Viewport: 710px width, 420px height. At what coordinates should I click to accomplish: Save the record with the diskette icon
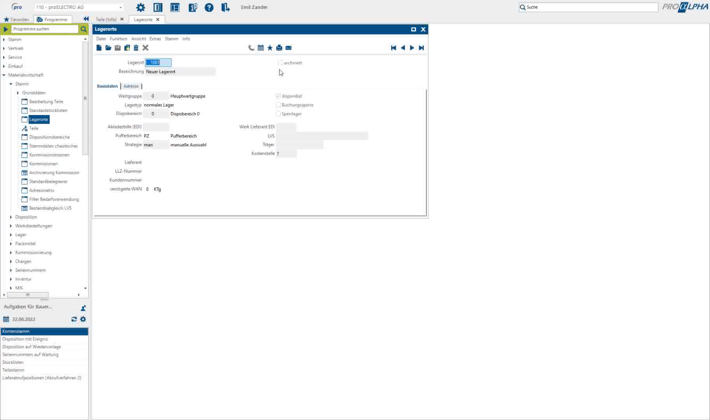tap(117, 48)
